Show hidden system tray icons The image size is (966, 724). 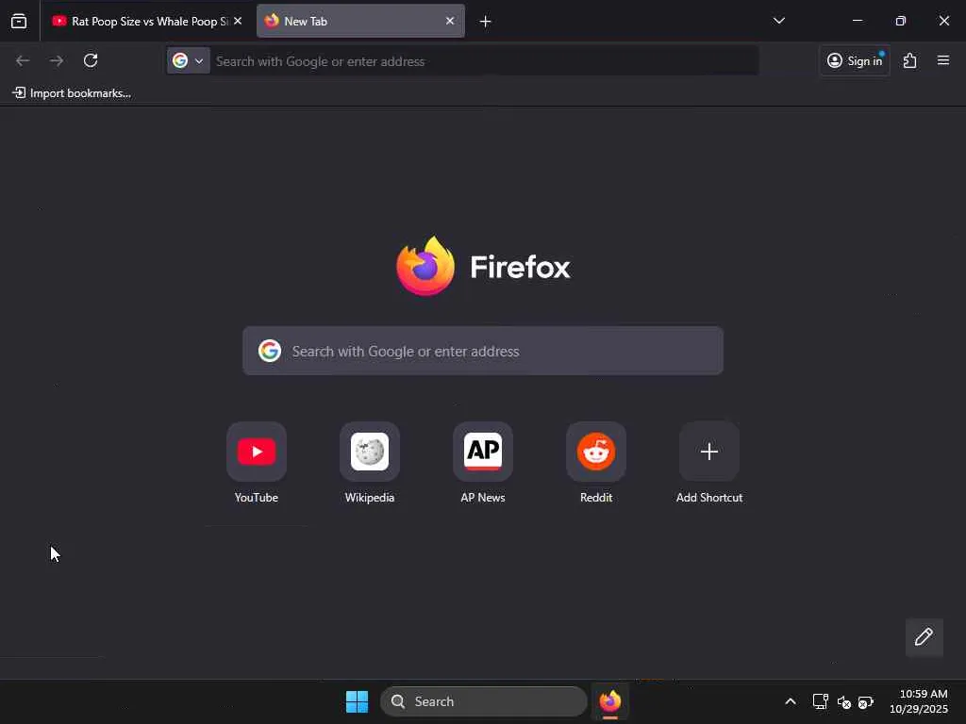[x=791, y=701]
